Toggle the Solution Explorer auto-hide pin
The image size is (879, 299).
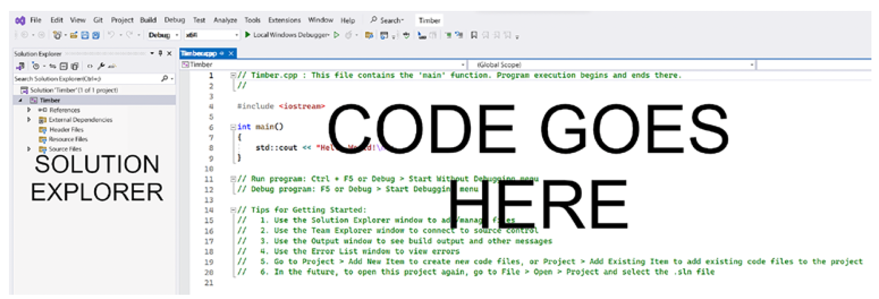point(160,53)
